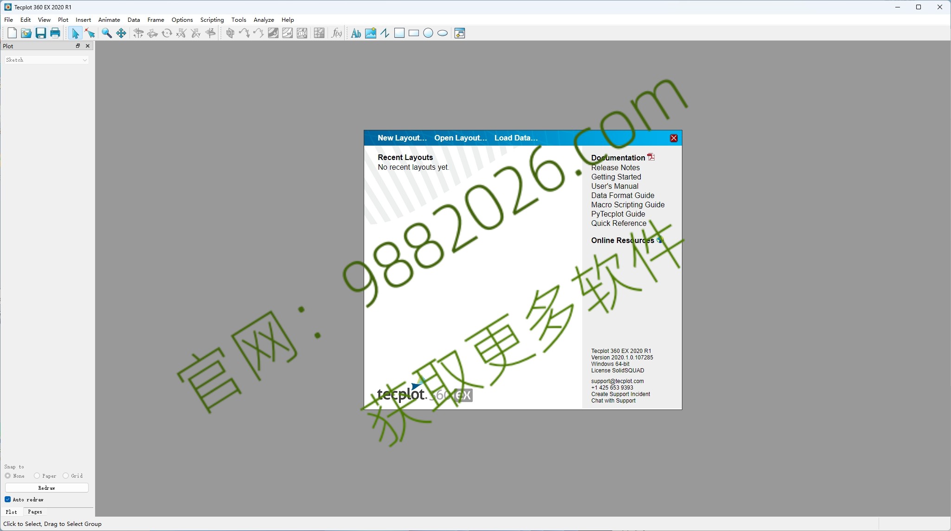Select the None snap radio button

point(8,476)
